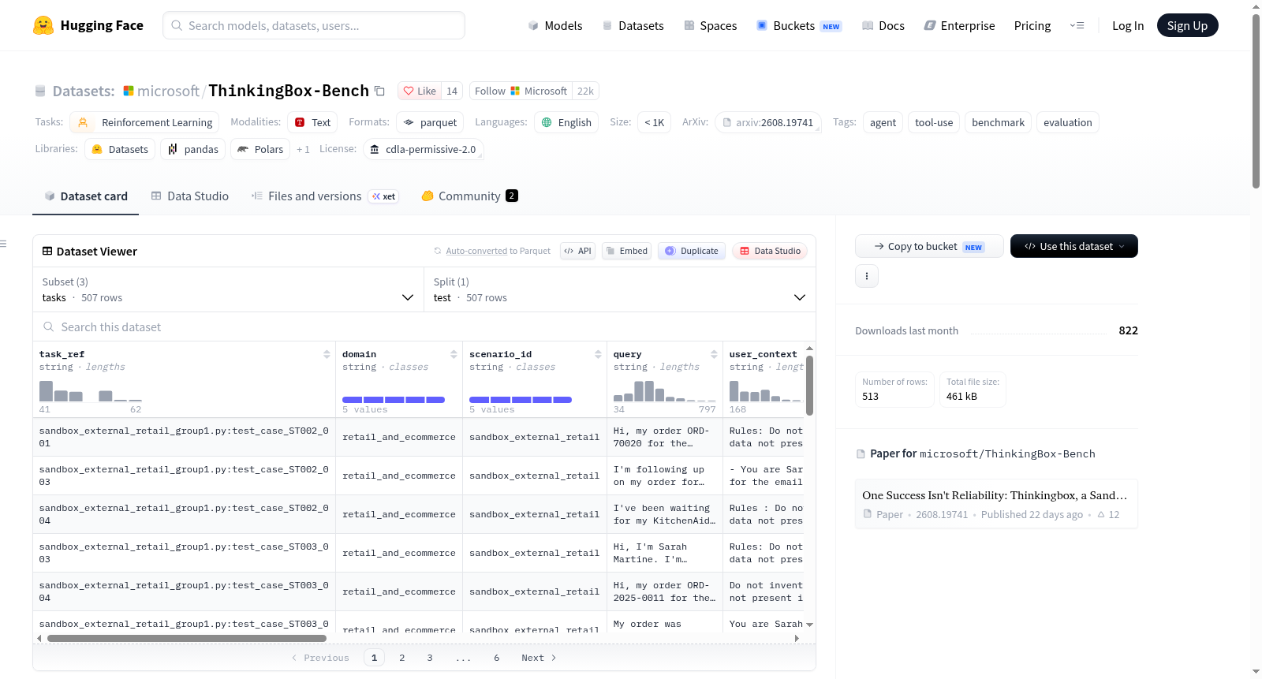Sort the task_ref column
Screen dimensions: 1262x679
(x=327, y=354)
